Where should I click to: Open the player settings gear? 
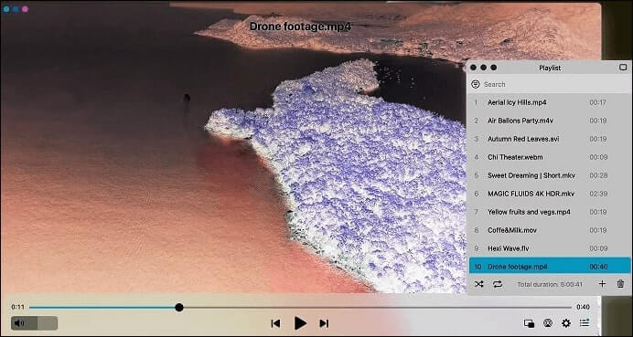pyautogui.click(x=566, y=323)
